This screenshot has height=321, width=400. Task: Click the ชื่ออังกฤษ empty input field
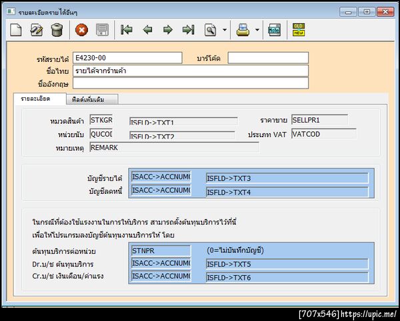point(191,83)
